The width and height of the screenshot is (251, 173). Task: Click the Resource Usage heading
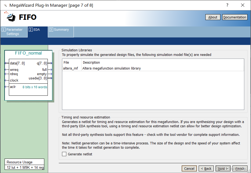tap(20, 162)
